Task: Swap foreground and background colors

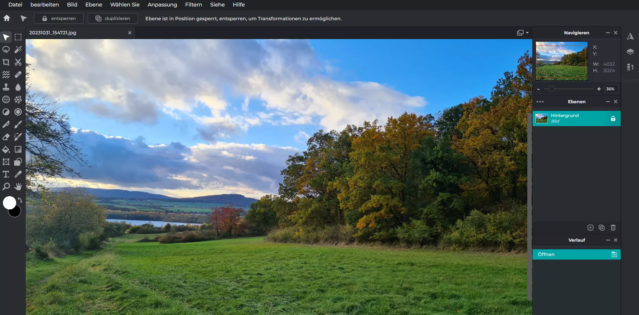Action: click(x=20, y=200)
